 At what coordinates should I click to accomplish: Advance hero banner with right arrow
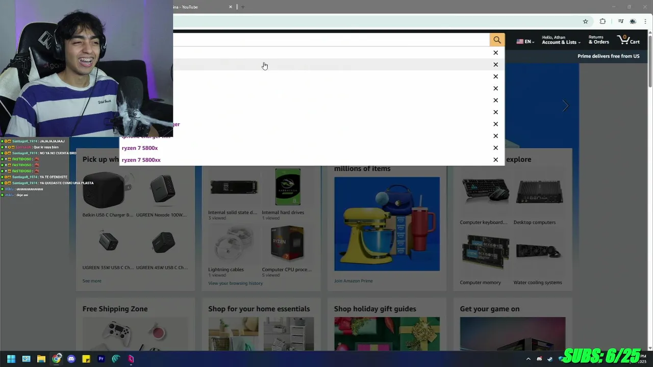tap(565, 106)
